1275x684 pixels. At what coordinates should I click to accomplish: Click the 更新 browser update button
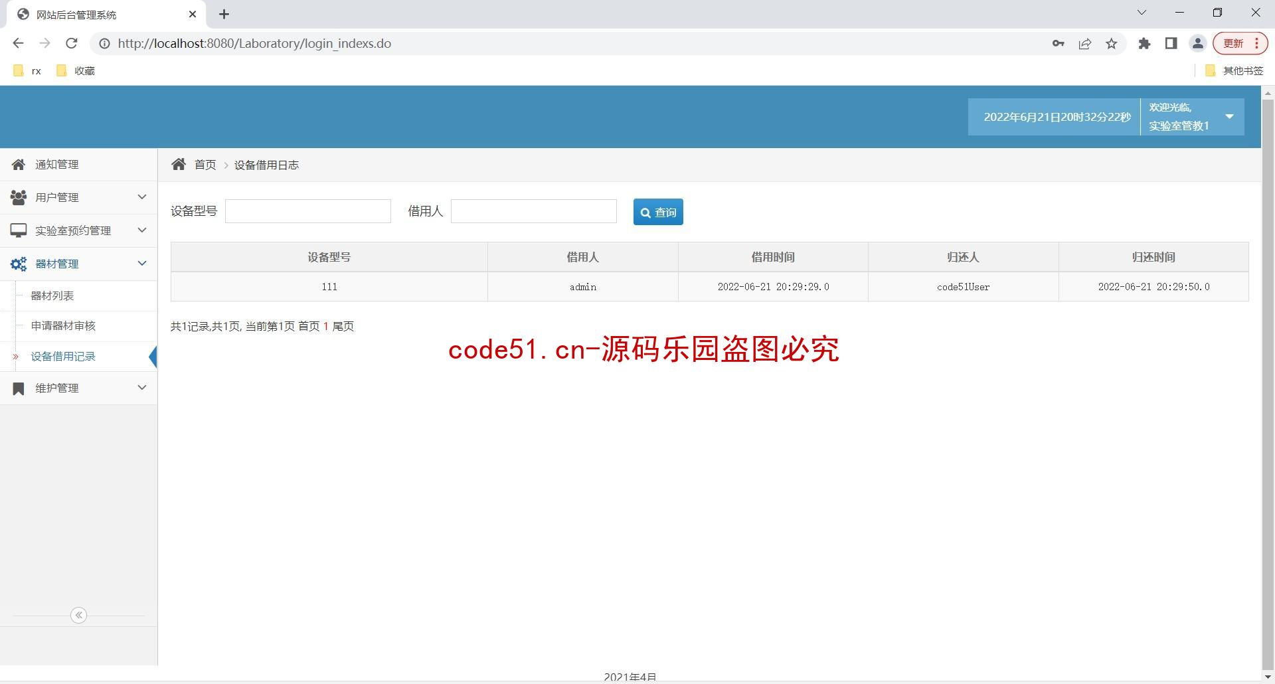(x=1240, y=43)
